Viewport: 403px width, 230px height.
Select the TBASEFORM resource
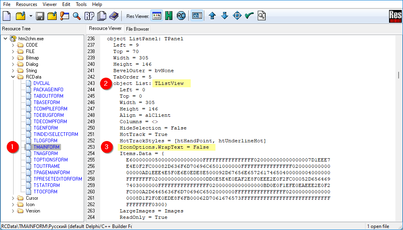click(47, 102)
